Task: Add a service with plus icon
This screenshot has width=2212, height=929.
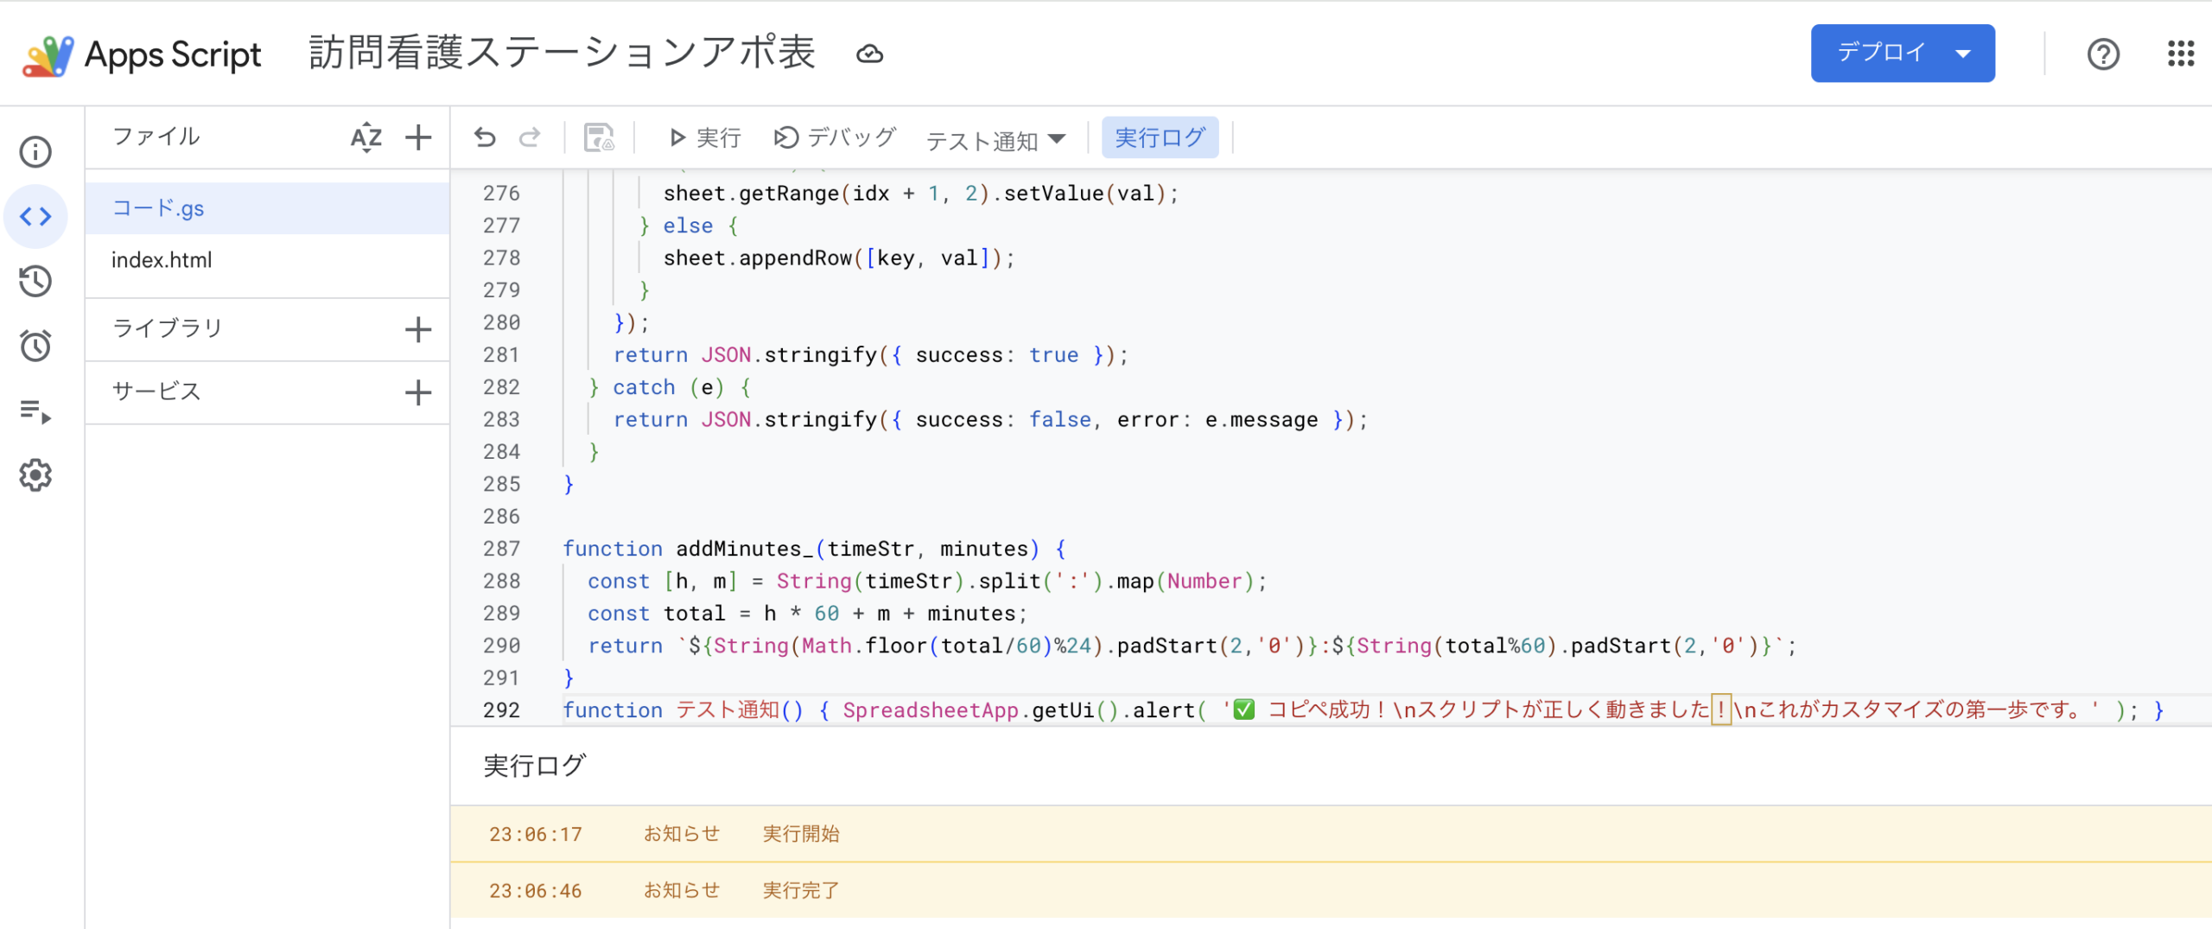Action: coord(418,392)
